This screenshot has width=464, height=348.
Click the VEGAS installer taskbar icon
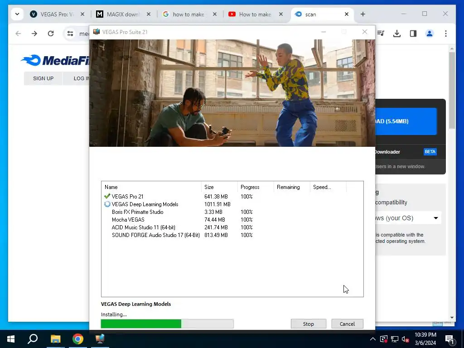pos(100,339)
